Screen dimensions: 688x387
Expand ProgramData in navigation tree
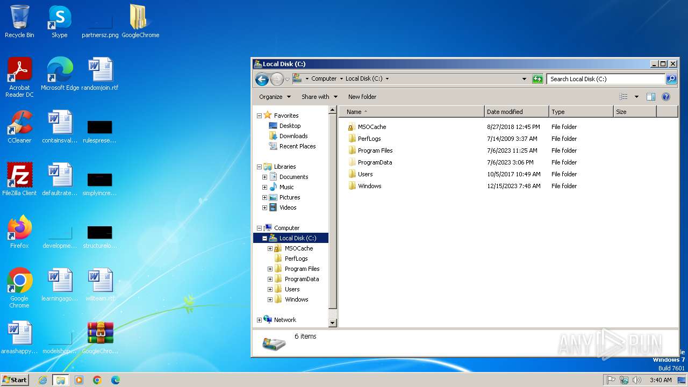pos(270,279)
